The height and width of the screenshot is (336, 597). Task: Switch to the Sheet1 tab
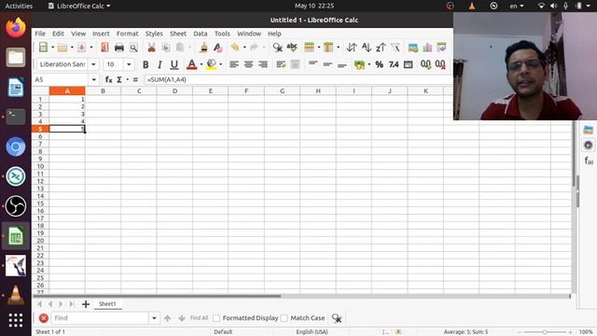[107, 303]
